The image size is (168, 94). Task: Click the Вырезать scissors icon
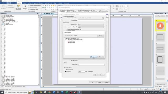(x=7, y=5)
